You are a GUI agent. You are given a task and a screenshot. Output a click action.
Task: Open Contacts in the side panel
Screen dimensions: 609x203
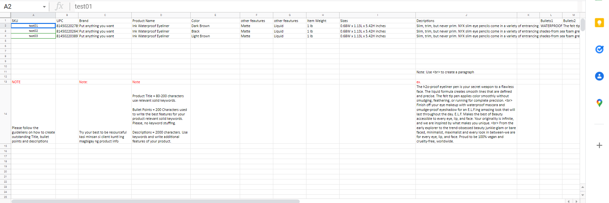coord(599,76)
